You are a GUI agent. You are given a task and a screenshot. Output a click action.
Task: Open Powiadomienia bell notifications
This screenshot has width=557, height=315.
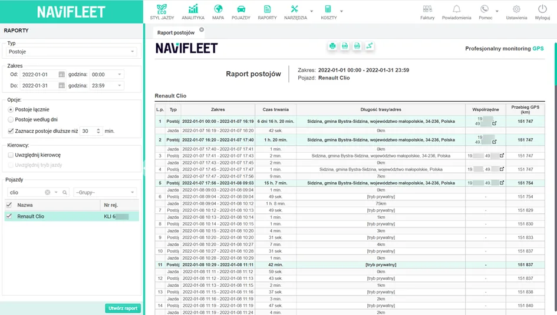[456, 12]
